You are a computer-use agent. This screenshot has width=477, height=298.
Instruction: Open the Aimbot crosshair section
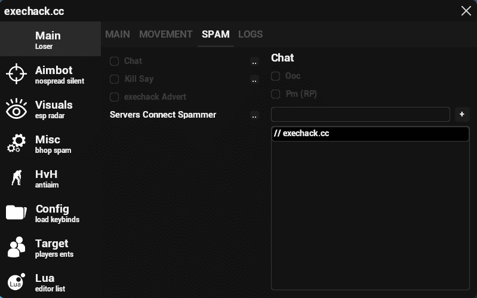click(x=50, y=74)
